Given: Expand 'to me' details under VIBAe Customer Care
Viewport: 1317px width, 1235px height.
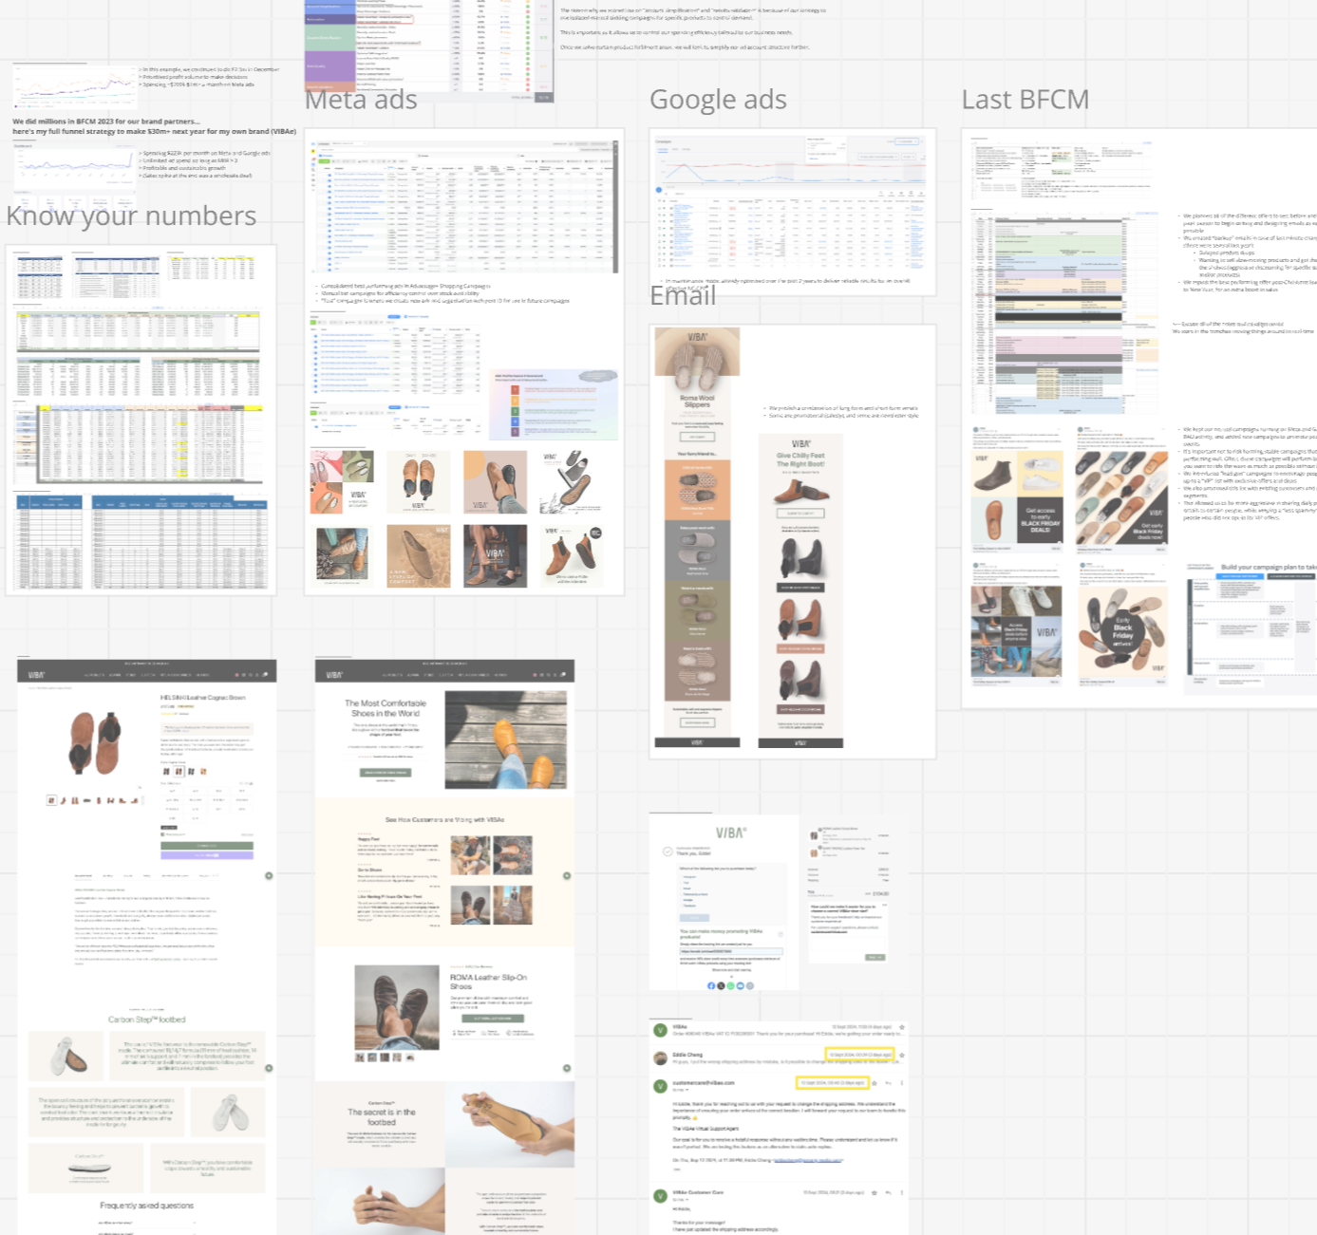Looking at the screenshot, I should 680,1201.
